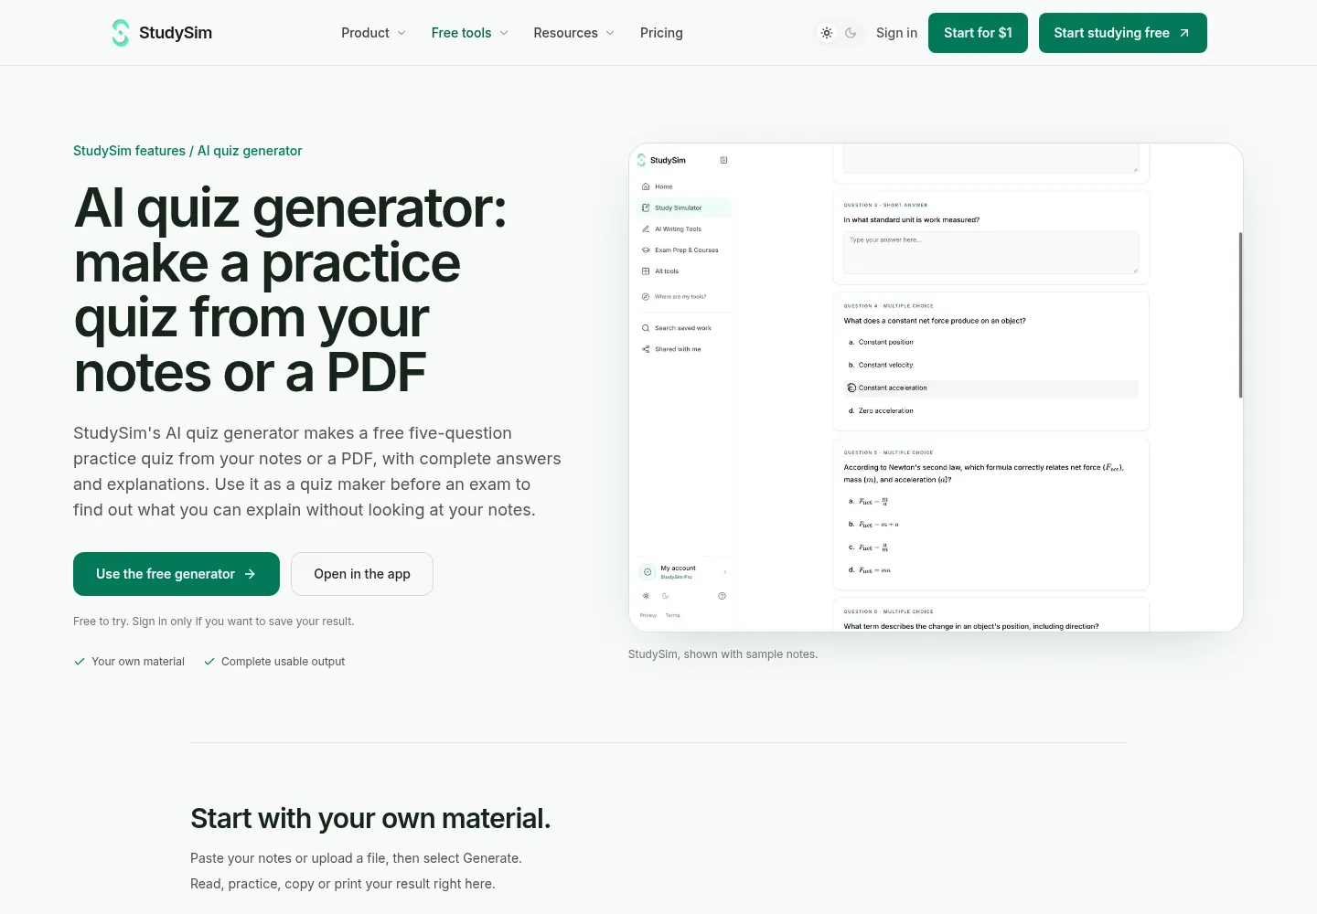Expand the Resources dropdown
The height and width of the screenshot is (914, 1317).
(574, 33)
